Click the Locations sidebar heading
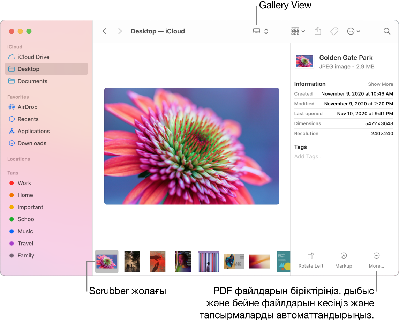399x322 pixels. tap(18, 159)
